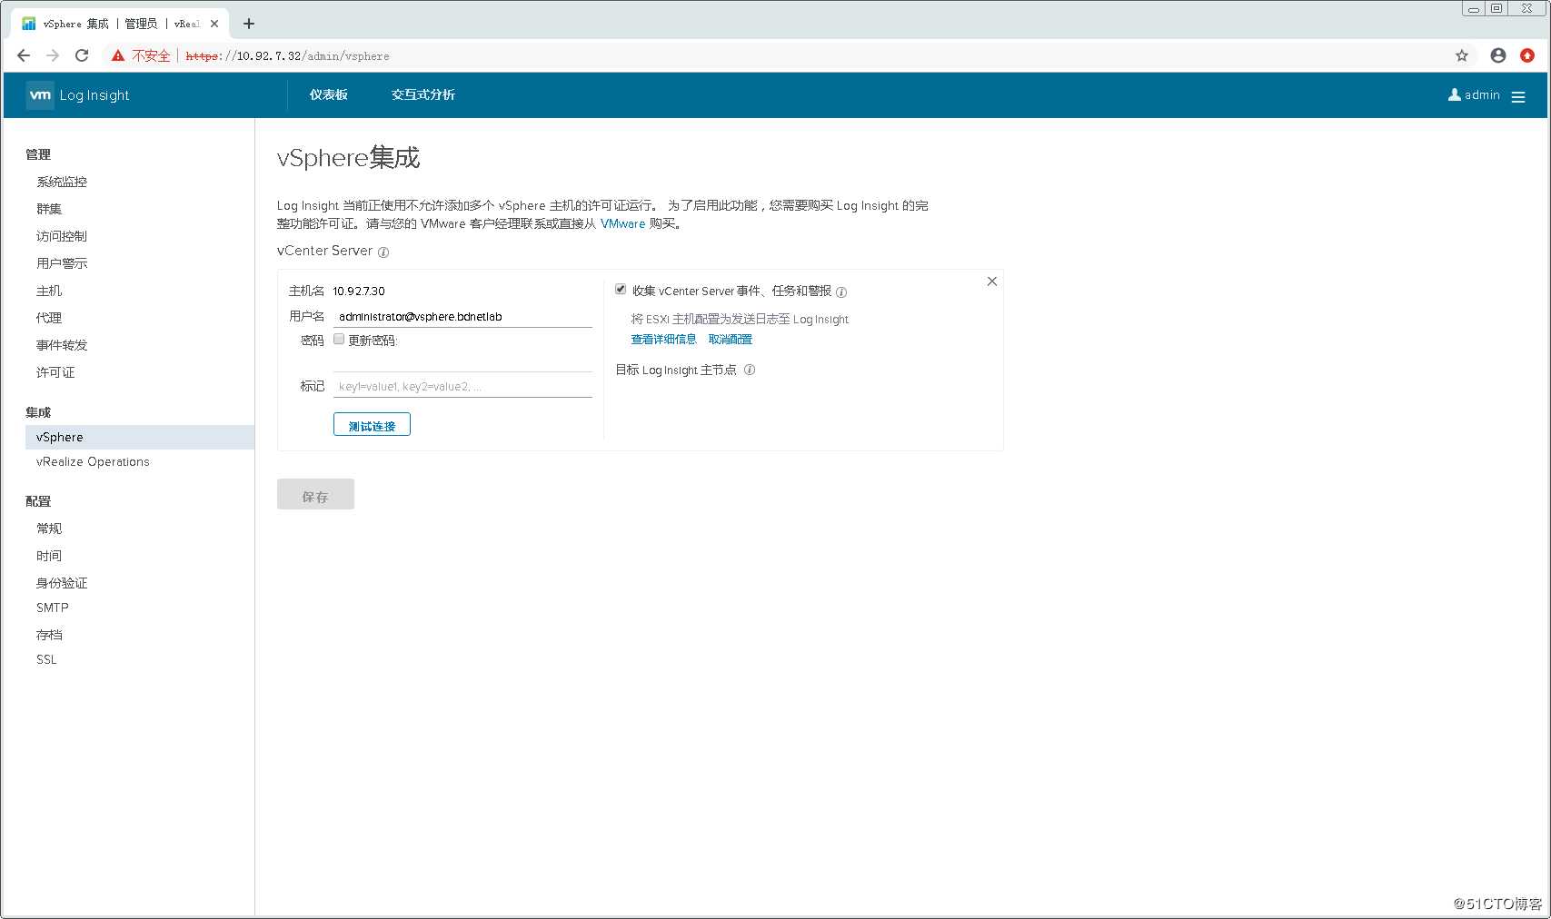The height and width of the screenshot is (919, 1551).
Task: Open the browser profile account icon
Action: pos(1498,55)
